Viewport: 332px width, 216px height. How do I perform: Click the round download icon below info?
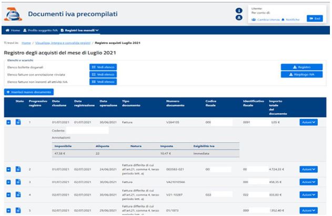[x=239, y=17]
